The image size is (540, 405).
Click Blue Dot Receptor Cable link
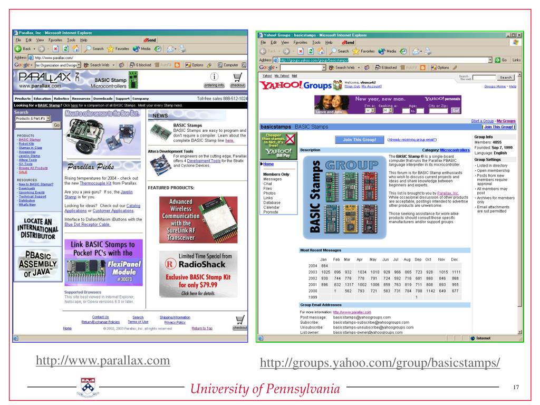(88, 225)
